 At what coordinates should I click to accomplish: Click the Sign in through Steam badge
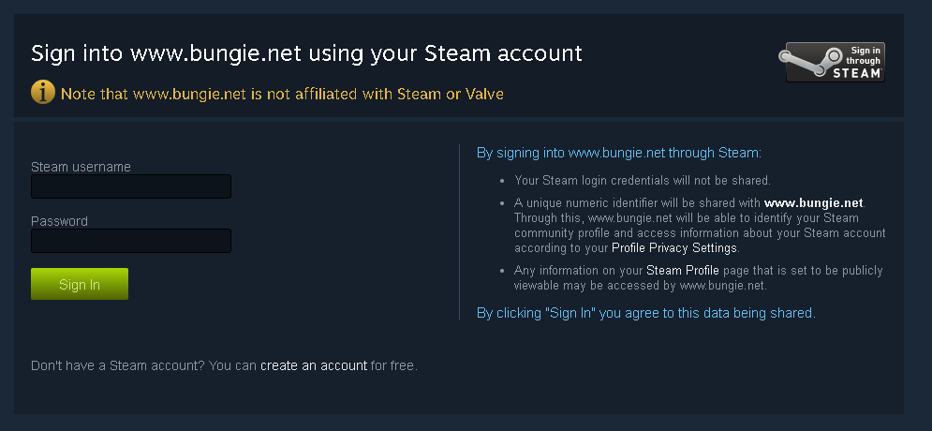point(834,62)
